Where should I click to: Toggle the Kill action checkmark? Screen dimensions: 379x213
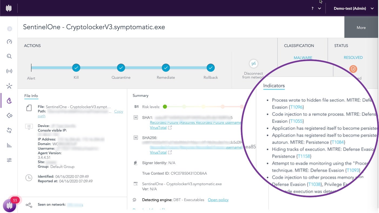point(76,68)
